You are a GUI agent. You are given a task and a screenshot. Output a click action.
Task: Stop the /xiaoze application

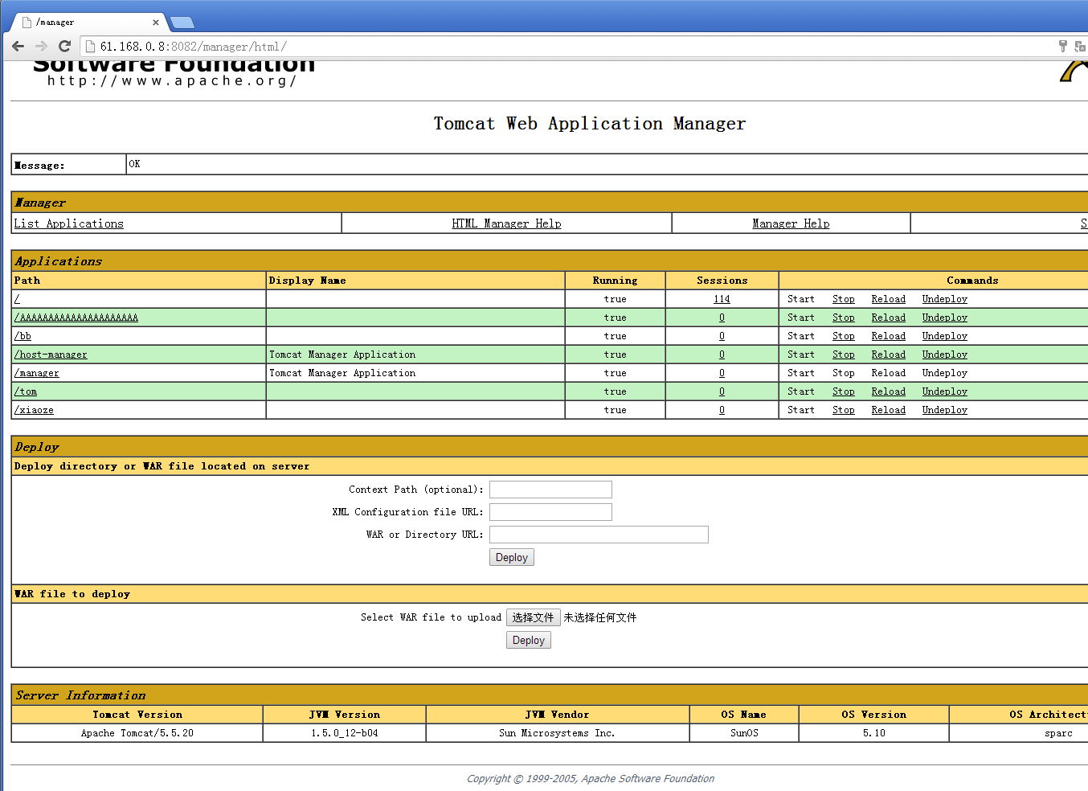pos(844,410)
